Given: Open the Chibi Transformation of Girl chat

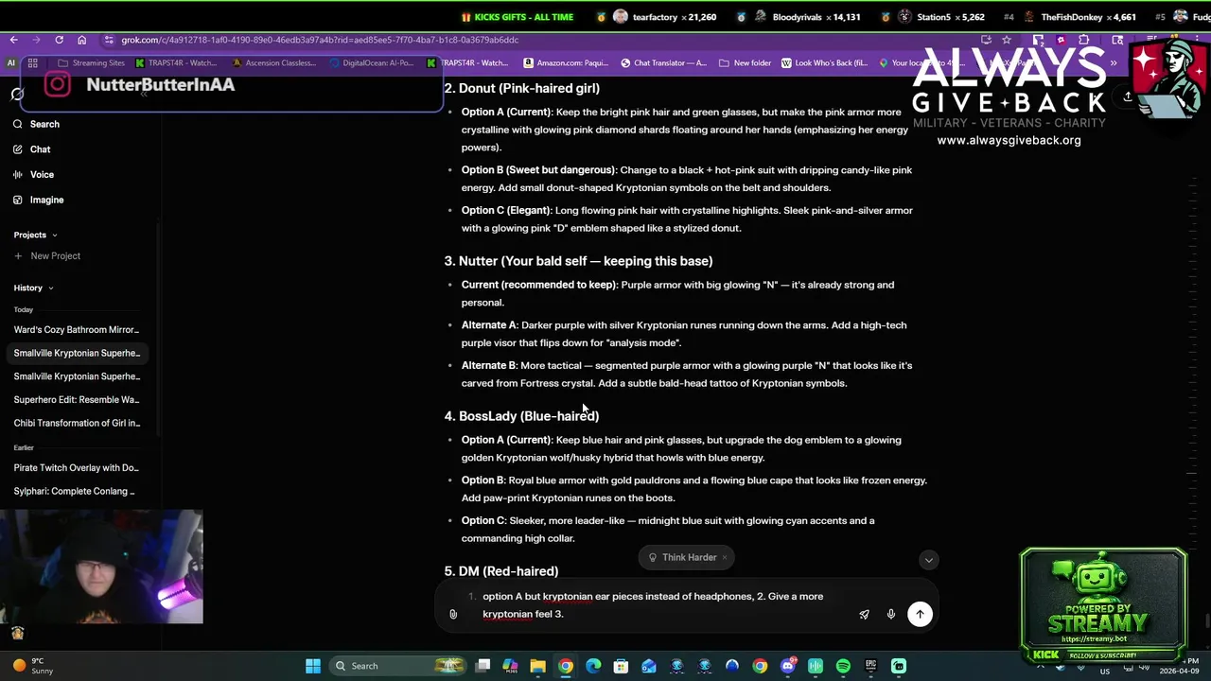Looking at the screenshot, I should coord(77,423).
